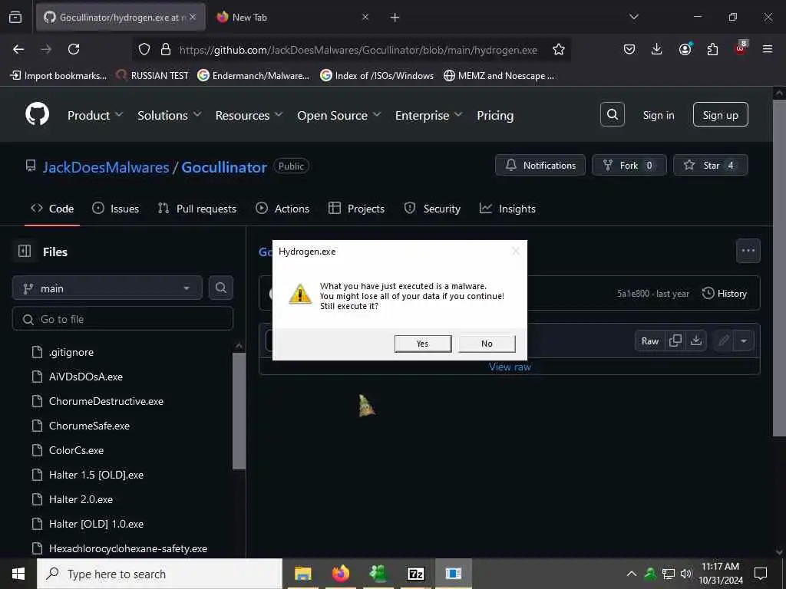The width and height of the screenshot is (786, 589).
Task: Click Yes in the Hydrogen.exe dialog
Action: click(x=423, y=344)
